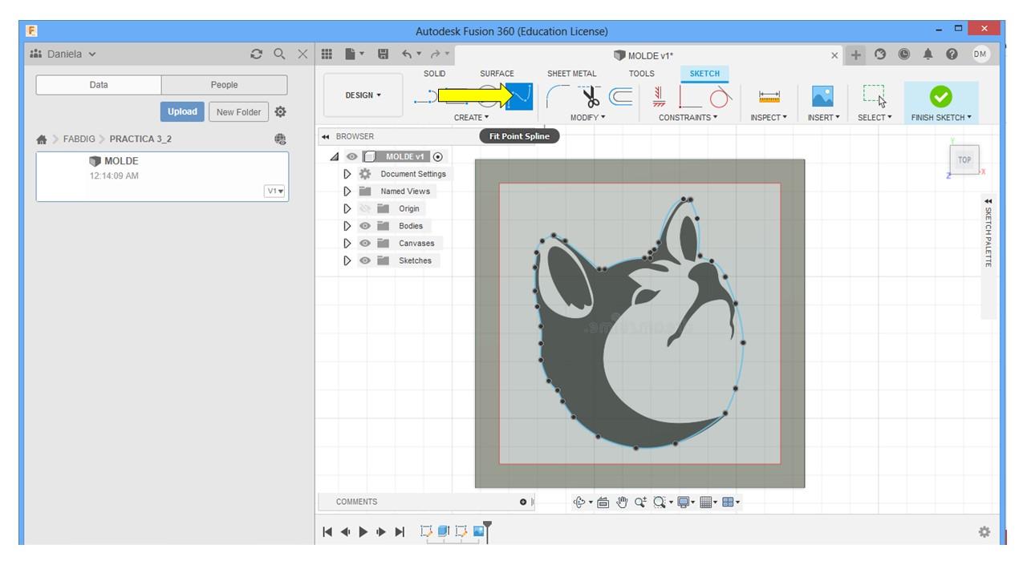Switch to the SURFACE tab

click(497, 74)
